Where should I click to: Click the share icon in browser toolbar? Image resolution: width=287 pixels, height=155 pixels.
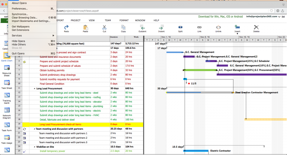coord(283,11)
